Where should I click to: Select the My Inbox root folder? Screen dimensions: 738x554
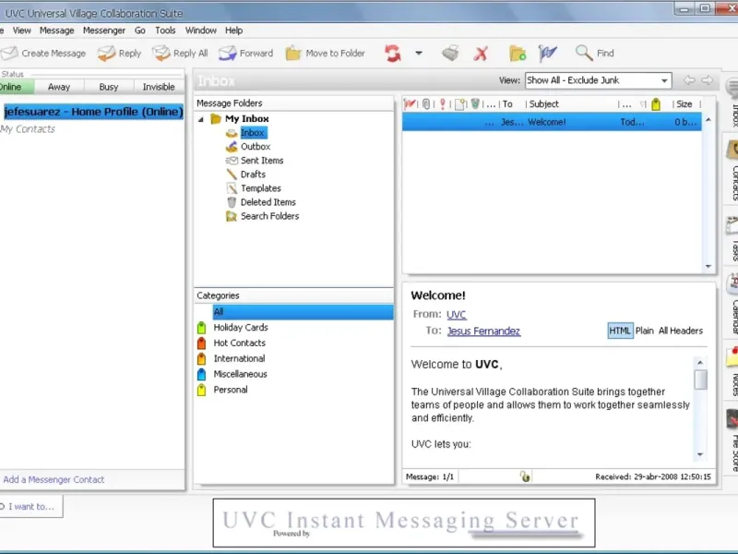[x=246, y=119]
